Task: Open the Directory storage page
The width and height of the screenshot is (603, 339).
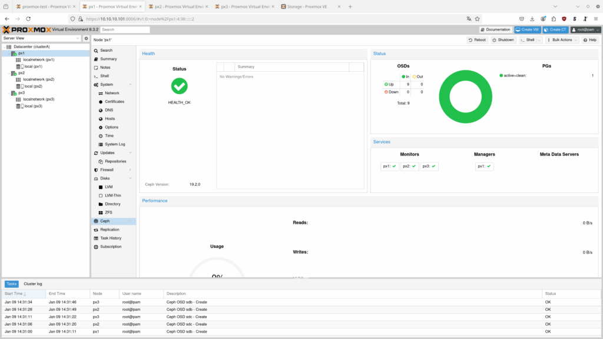Action: tap(112, 204)
